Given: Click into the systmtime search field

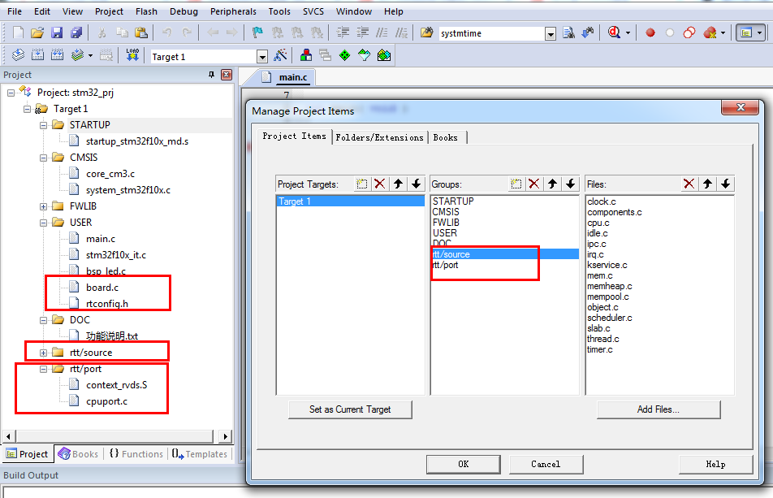Looking at the screenshot, I should (x=491, y=33).
